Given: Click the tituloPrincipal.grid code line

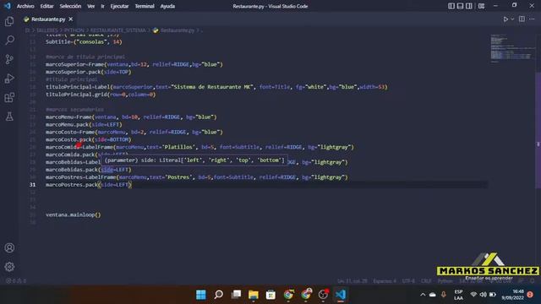Looking at the screenshot, I should [x=101, y=95].
